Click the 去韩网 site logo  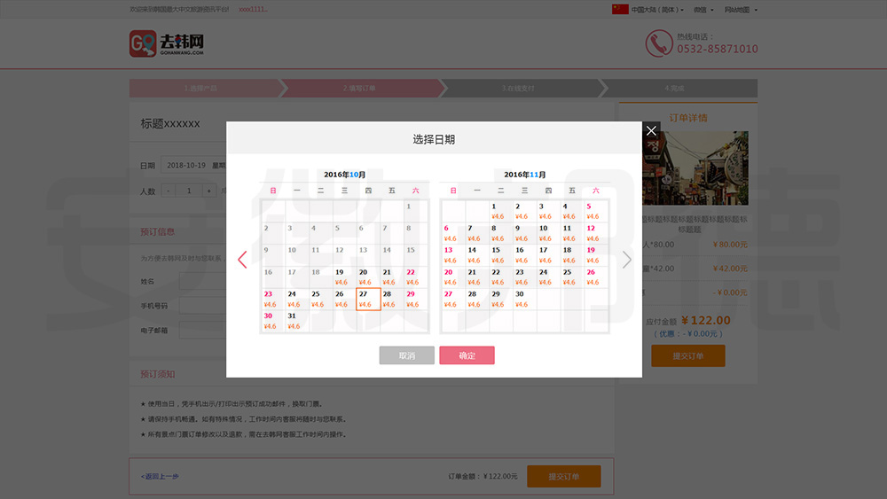click(x=168, y=43)
